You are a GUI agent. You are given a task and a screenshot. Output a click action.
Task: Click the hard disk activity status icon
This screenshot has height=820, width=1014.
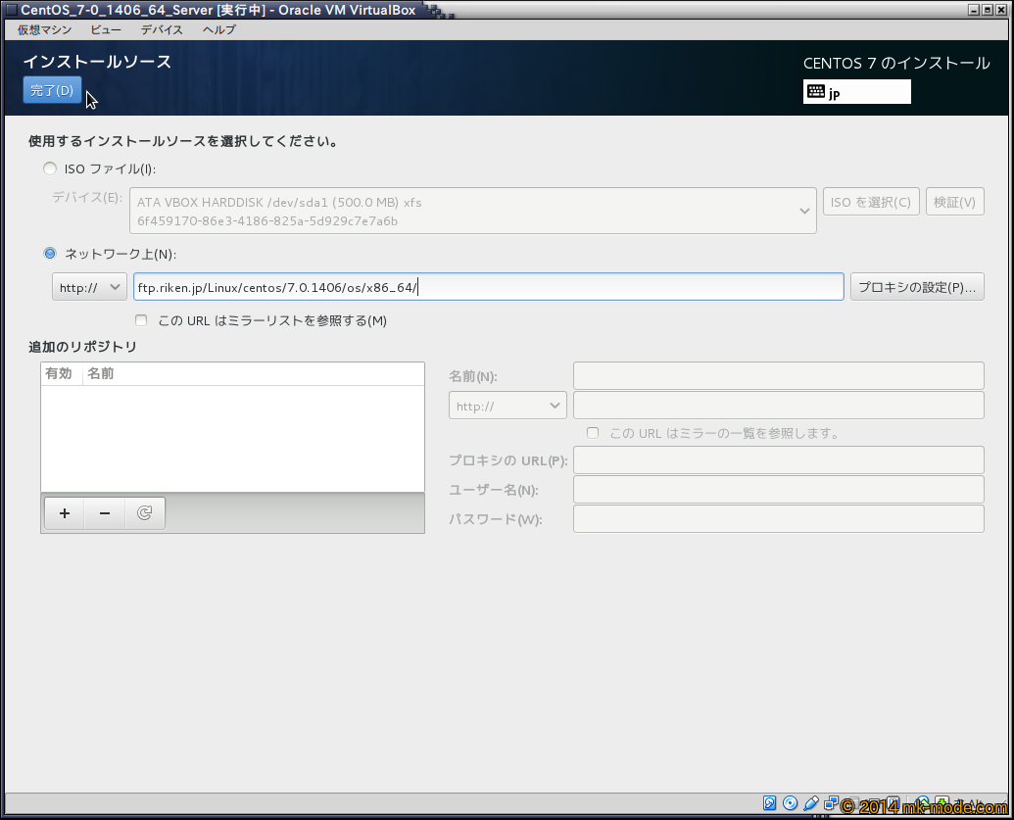770,804
